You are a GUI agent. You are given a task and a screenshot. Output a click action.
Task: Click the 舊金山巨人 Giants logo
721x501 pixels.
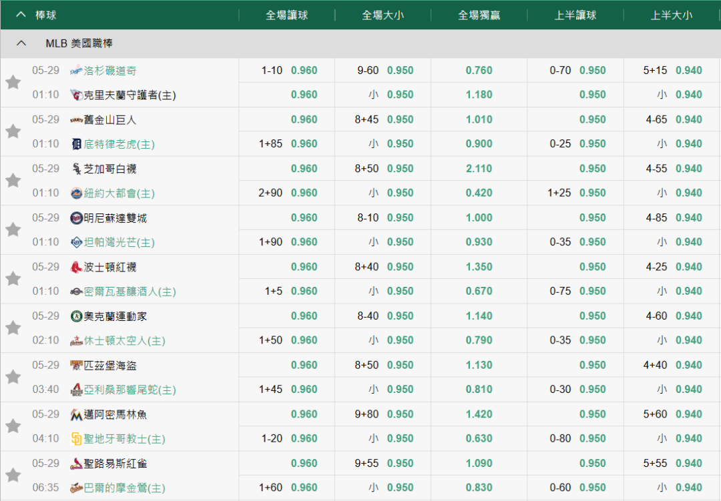click(76, 120)
